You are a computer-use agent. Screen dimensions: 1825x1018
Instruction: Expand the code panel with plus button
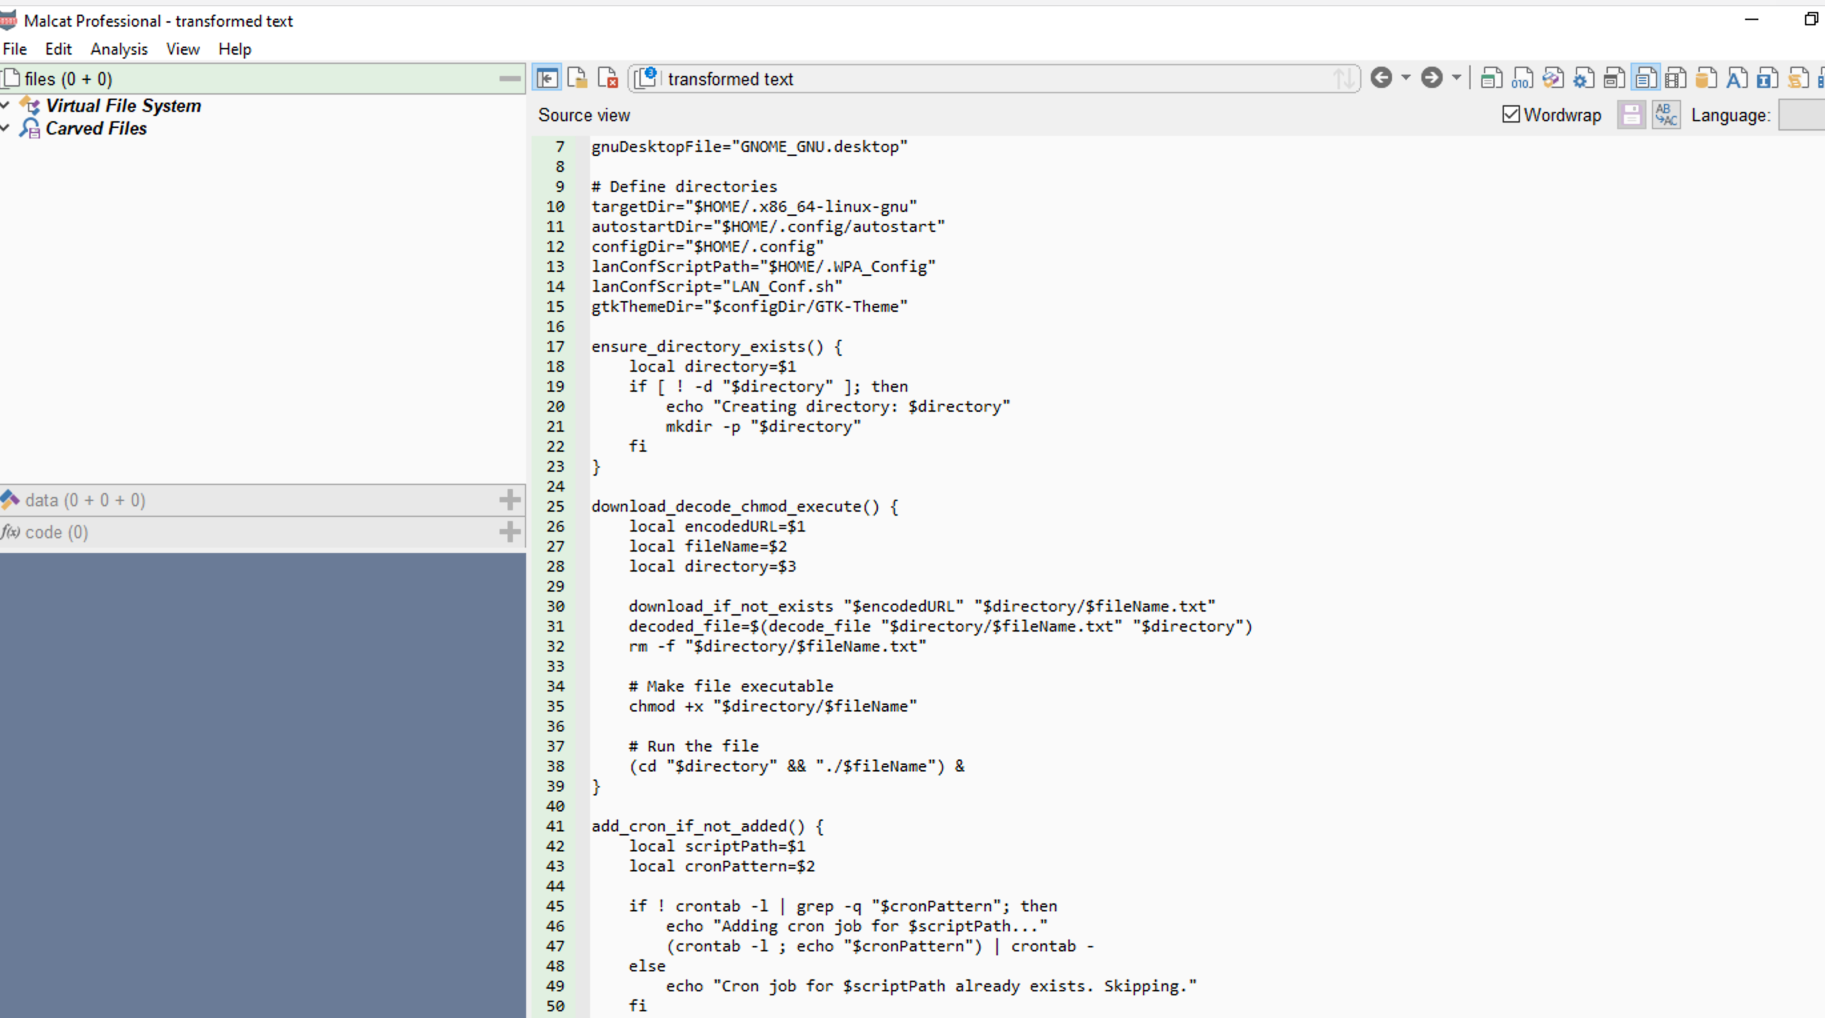[x=510, y=531]
